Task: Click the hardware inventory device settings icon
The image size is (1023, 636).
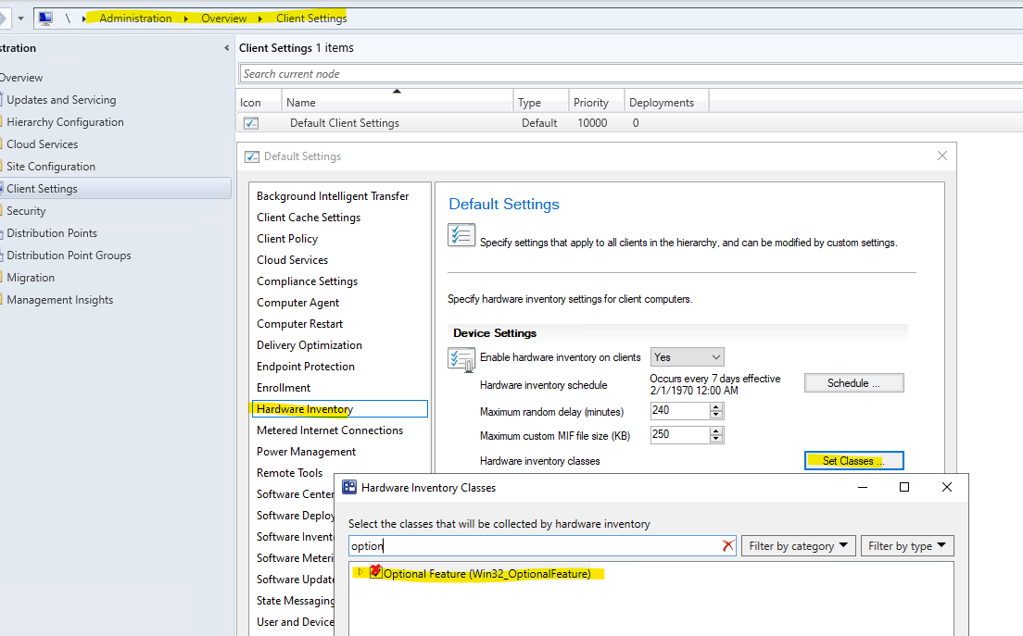Action: 461,360
